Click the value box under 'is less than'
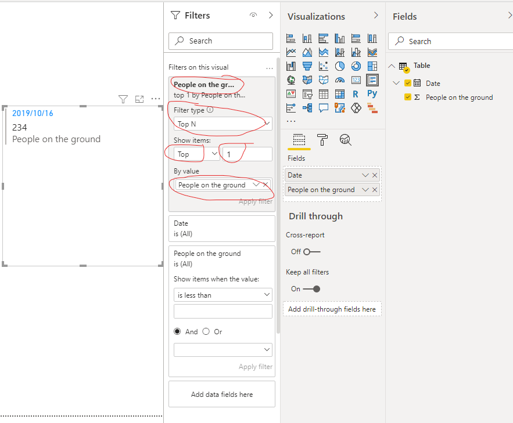Viewport: 513px width, 423px height. coord(223,311)
